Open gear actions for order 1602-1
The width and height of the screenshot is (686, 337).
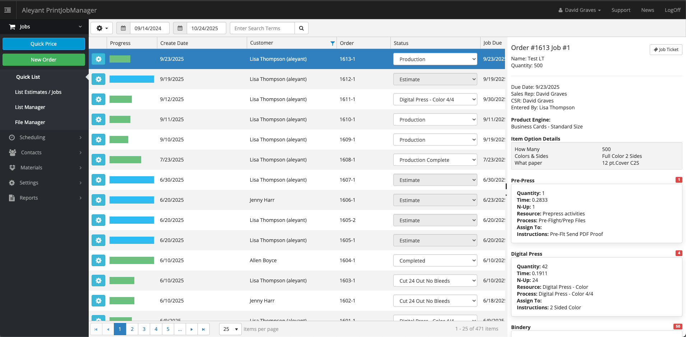[98, 301]
